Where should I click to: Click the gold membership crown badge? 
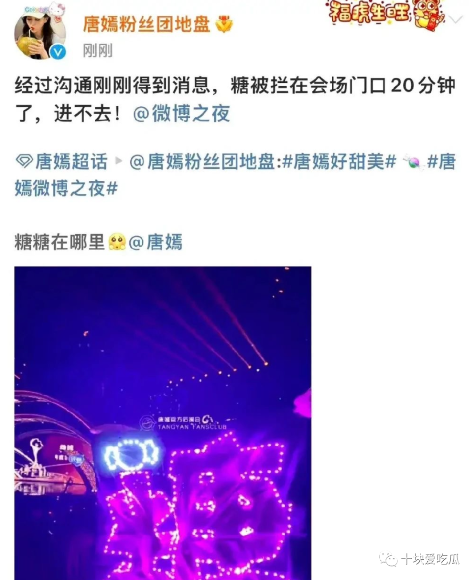[224, 24]
